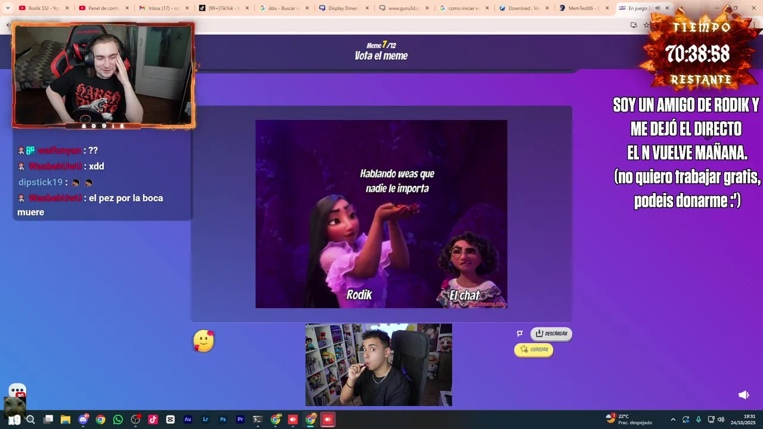Screen dimensions: 763x429
Task: Open the highlighted red AnyDesk taskbar icon
Action: point(327,419)
